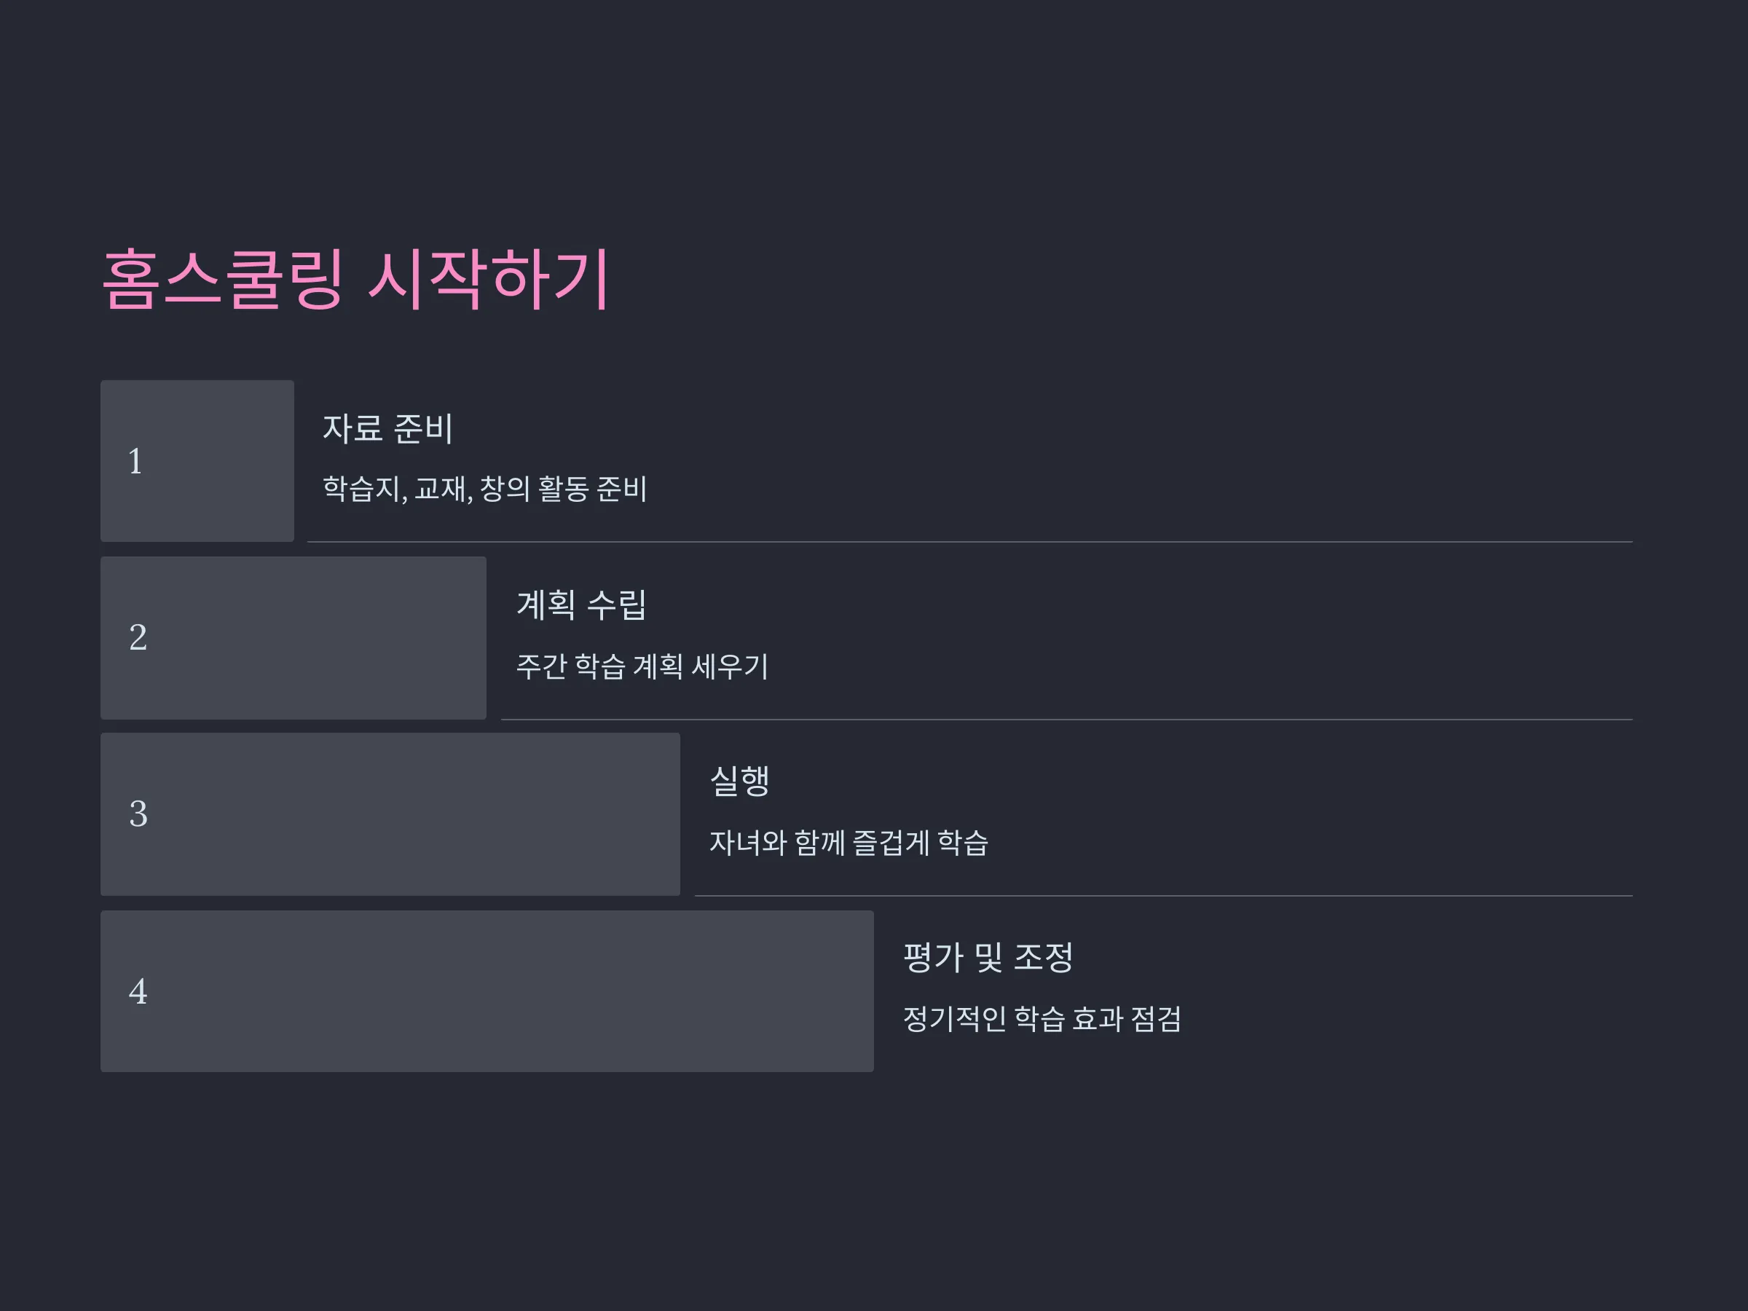
Task: Select the heading 계획 수립
Action: pyautogui.click(x=582, y=605)
